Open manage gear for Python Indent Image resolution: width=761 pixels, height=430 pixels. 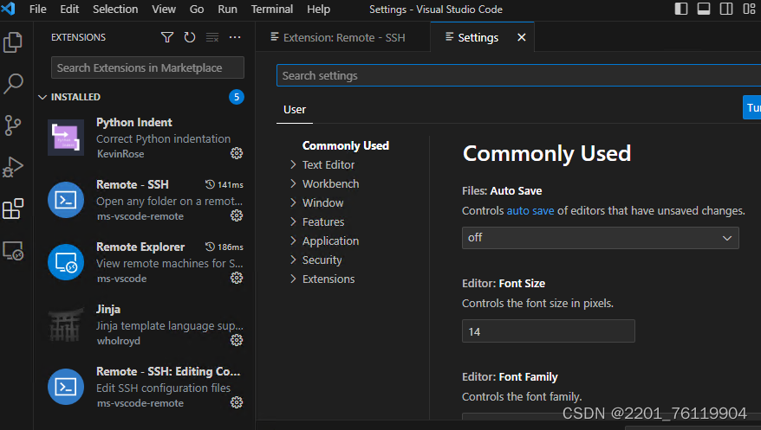click(237, 153)
